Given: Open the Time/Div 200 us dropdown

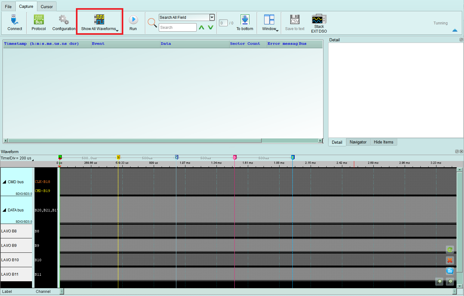Looking at the screenshot, I should point(17,158).
